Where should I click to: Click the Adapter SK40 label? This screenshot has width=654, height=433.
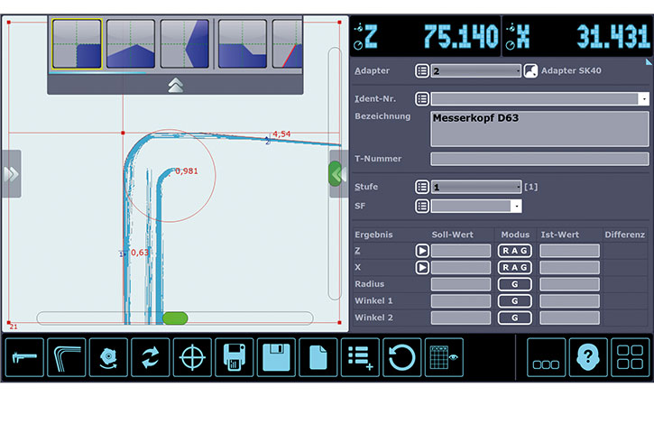571,70
